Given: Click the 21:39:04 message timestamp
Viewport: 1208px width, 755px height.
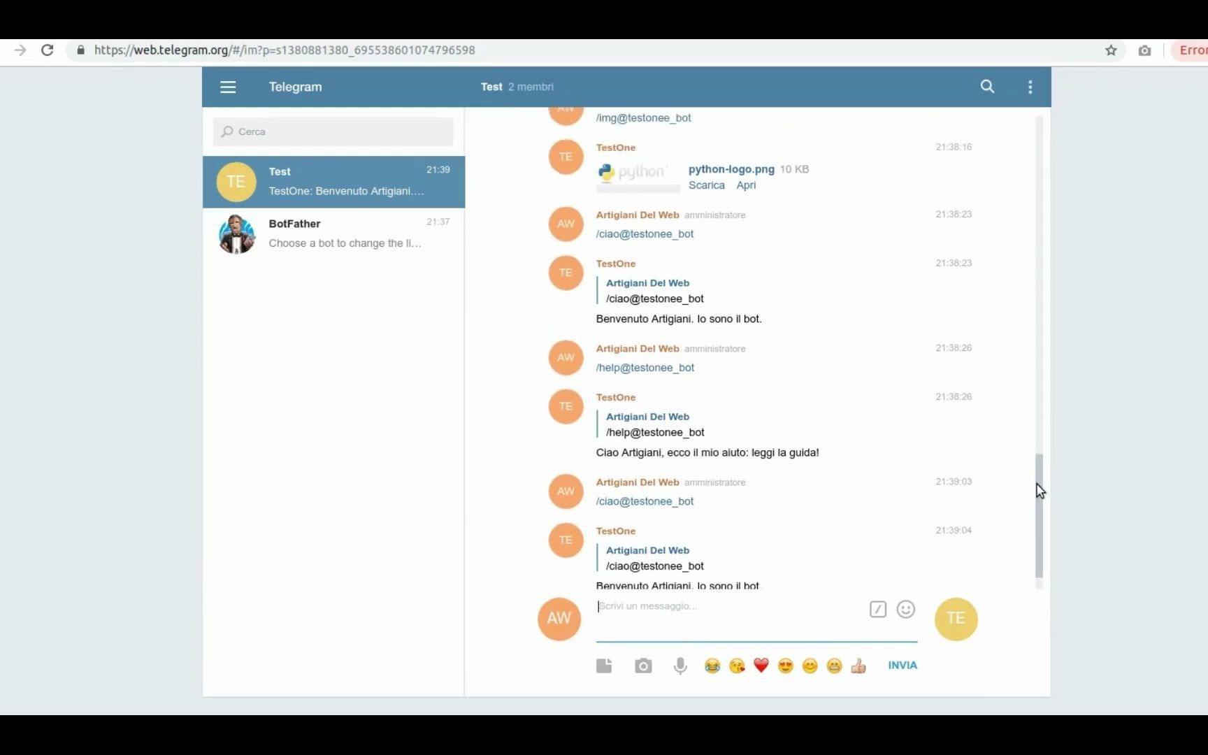Looking at the screenshot, I should [x=954, y=531].
